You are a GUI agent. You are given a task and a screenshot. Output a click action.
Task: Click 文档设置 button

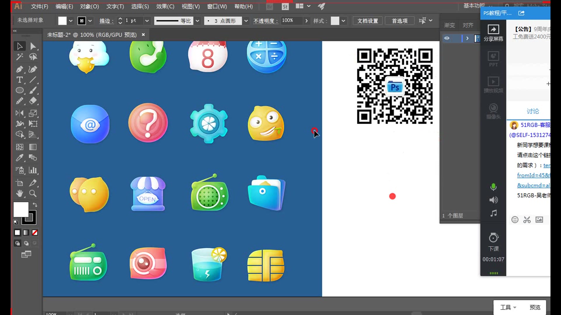point(368,21)
